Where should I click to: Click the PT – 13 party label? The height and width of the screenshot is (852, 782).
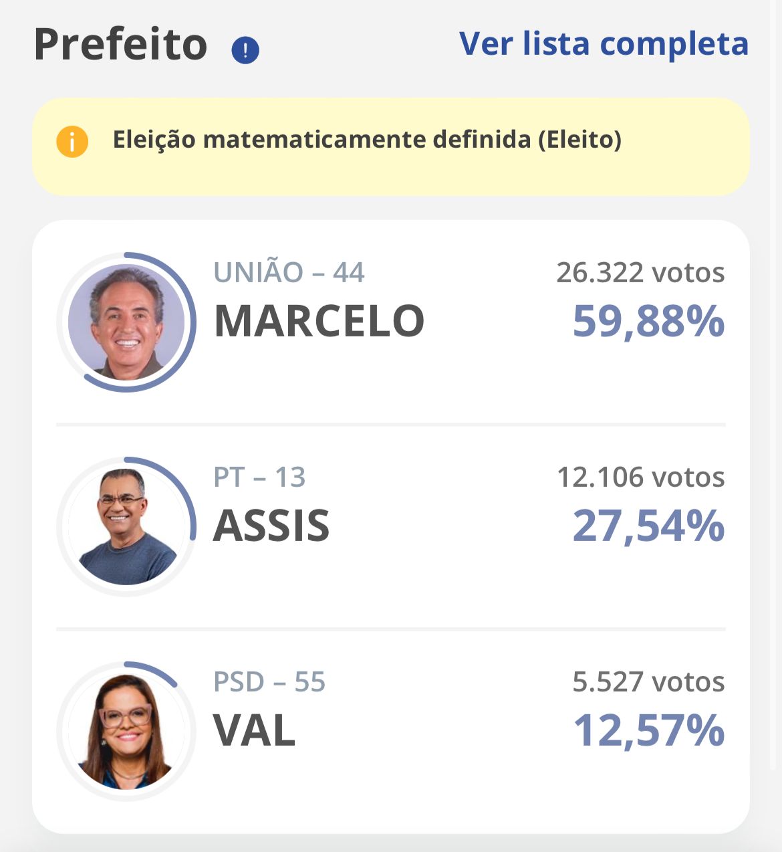[x=259, y=477]
